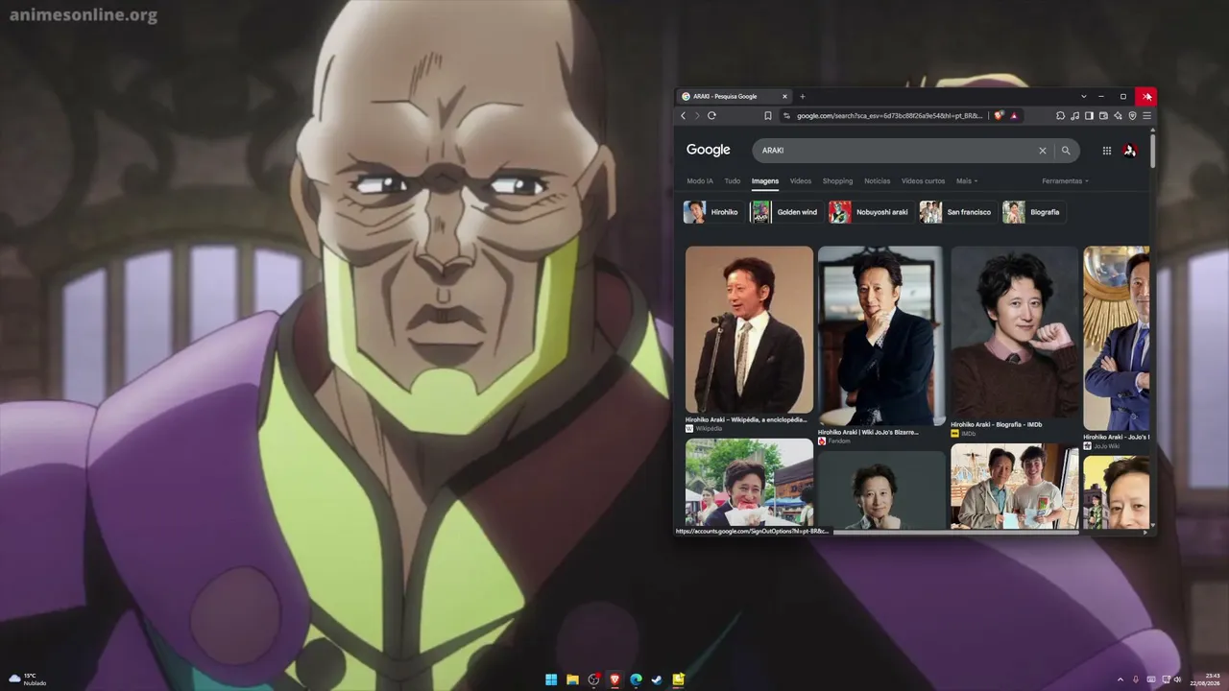Viewport: 1229px width, 691px height.
Task: Open the Leo AI sparkle icon
Action: pos(1118,115)
